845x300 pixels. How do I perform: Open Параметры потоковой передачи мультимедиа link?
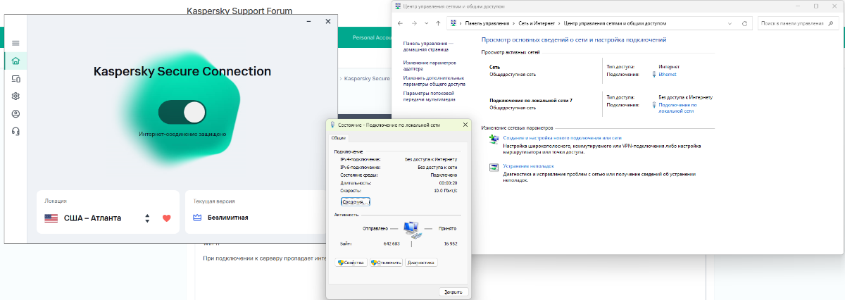(429, 96)
